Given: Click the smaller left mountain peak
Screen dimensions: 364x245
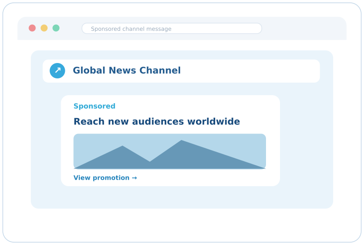Looking at the screenshot, I should point(122,148).
